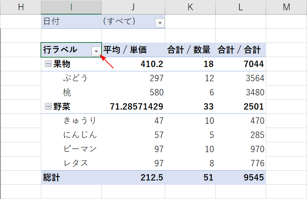Open the 日付 (すべて) filter dropdown

pos(160,23)
